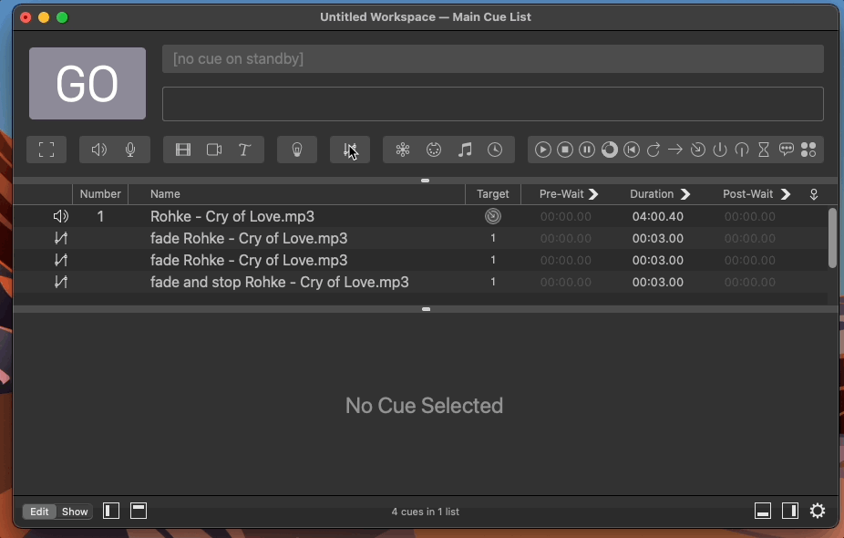The image size is (844, 538).
Task: Add a new Mic cue
Action: point(130,150)
